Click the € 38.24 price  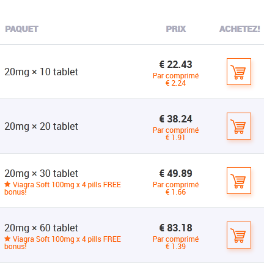coord(175,119)
